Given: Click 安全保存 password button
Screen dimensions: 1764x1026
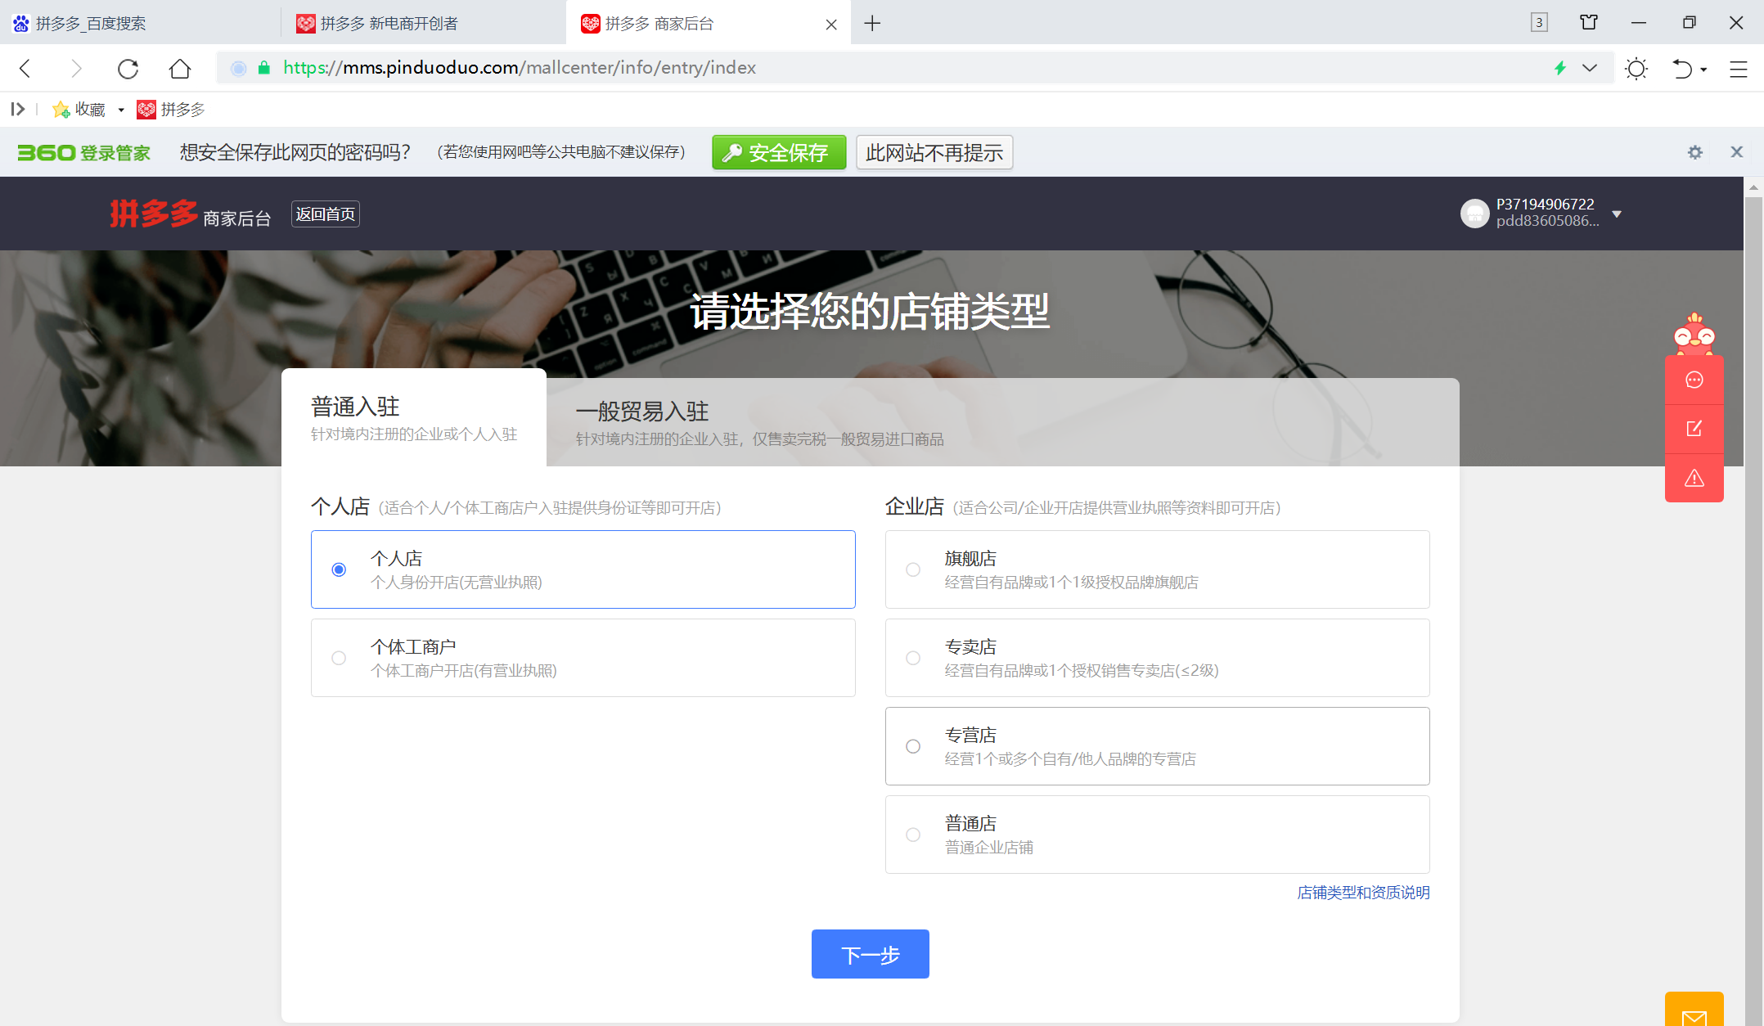Looking at the screenshot, I should point(779,152).
